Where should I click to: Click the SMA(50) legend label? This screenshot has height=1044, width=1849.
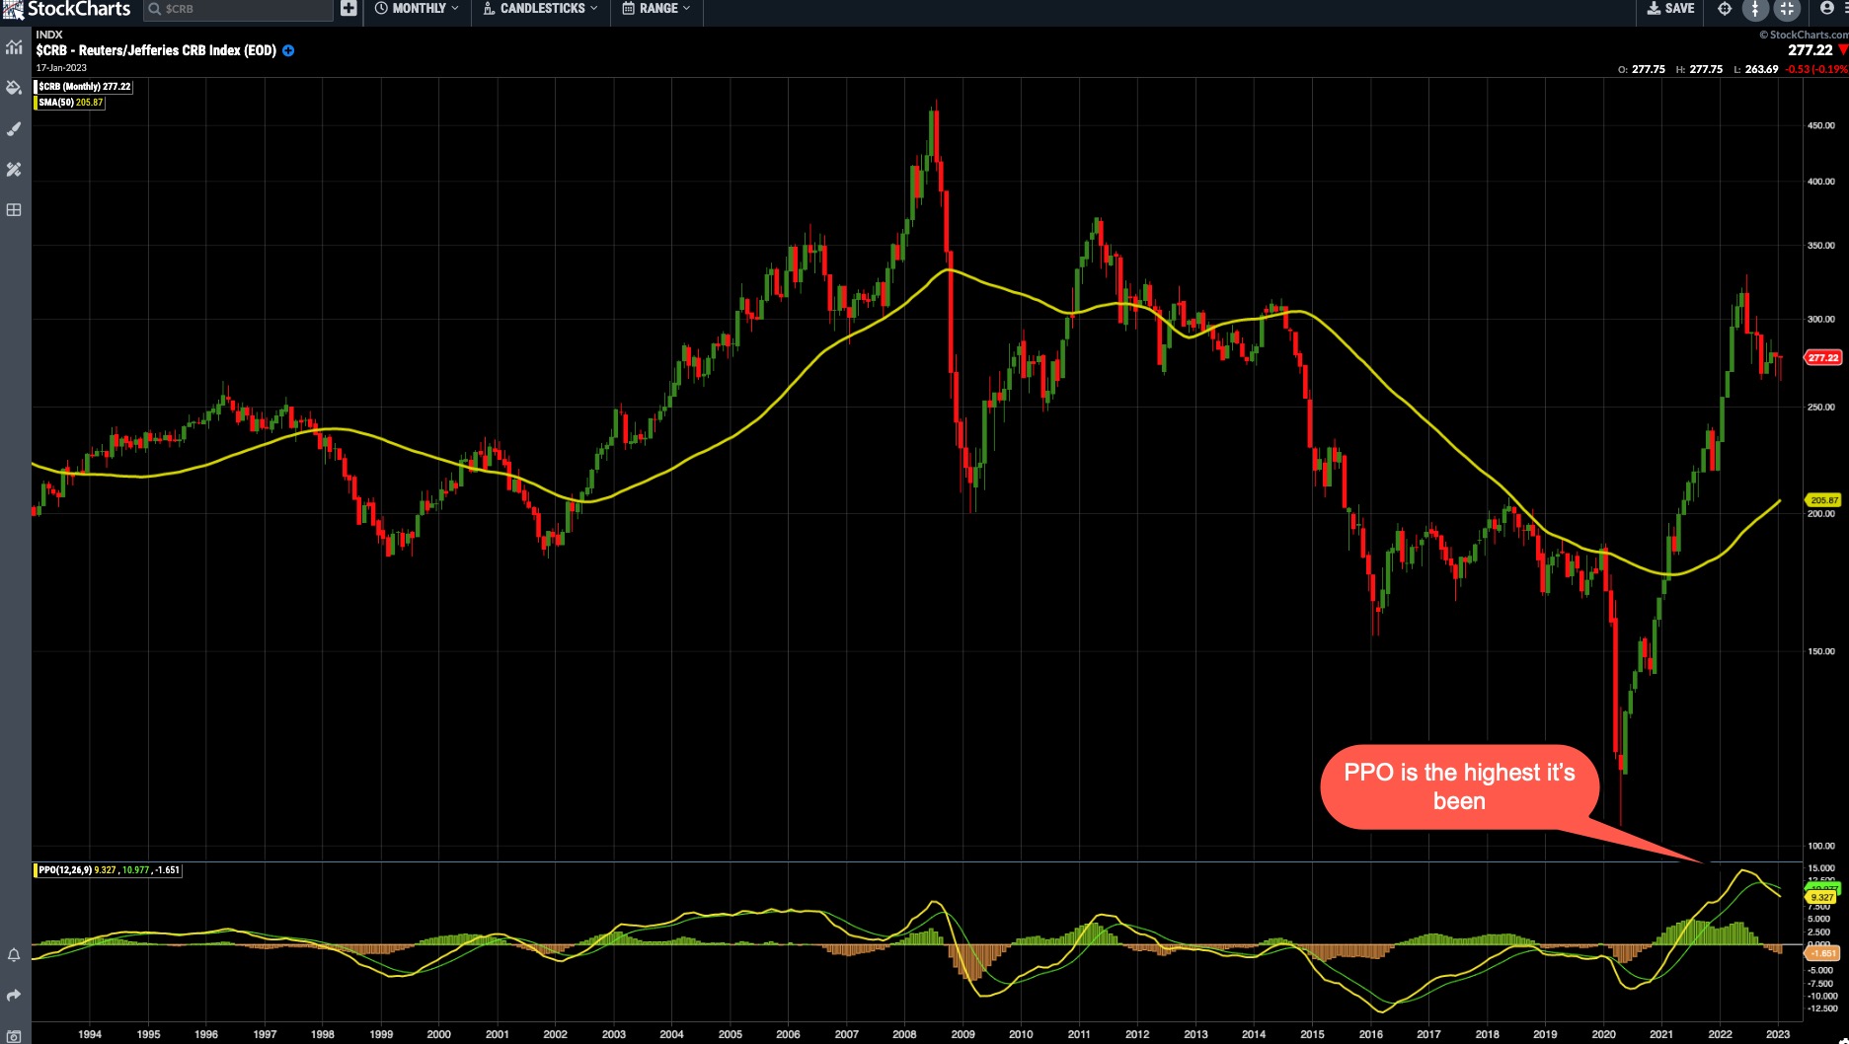pyautogui.click(x=70, y=103)
